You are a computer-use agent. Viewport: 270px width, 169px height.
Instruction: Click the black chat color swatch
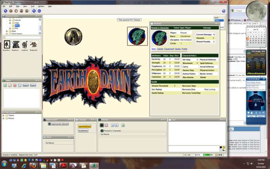click(221, 147)
